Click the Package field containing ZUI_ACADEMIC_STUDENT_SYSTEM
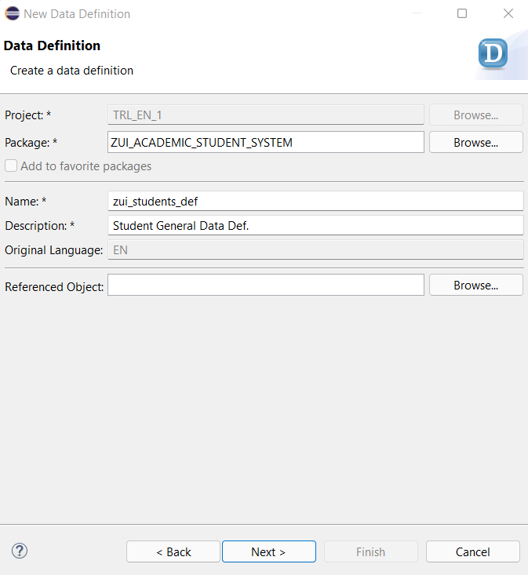Screen dimensions: 528x575 click(266, 142)
